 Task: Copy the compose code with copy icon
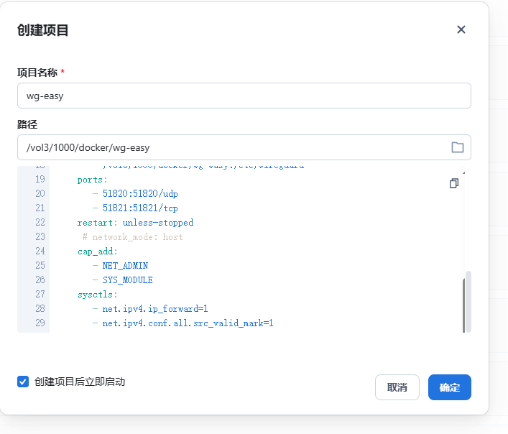453,183
